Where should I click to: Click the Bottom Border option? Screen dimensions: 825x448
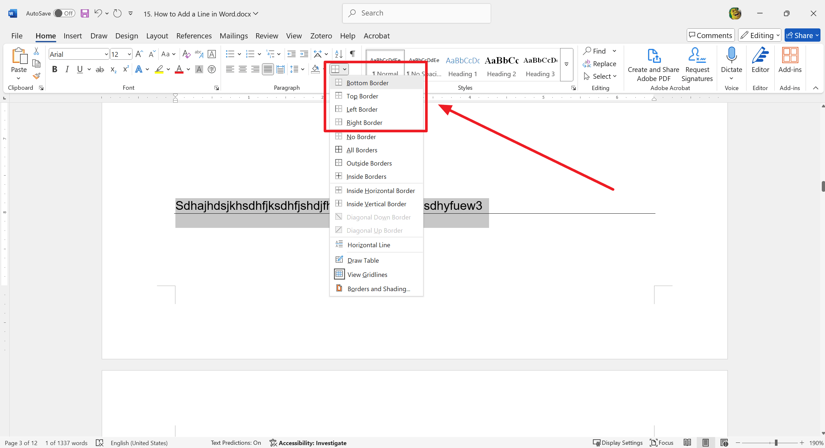click(367, 83)
